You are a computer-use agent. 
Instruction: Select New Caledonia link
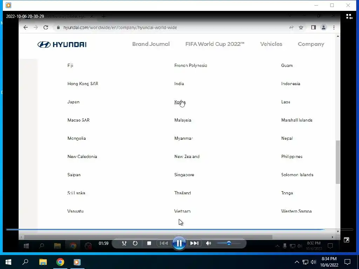(82, 157)
